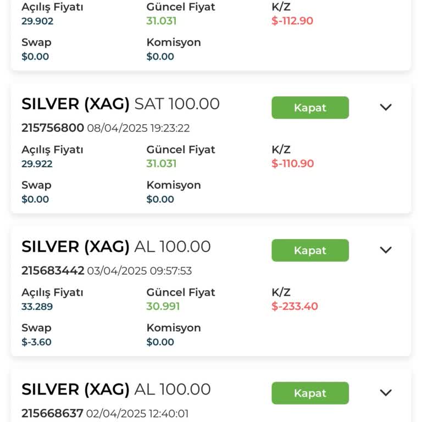Tap the current price 30.991
This screenshot has width=422, height=422.
point(163,307)
